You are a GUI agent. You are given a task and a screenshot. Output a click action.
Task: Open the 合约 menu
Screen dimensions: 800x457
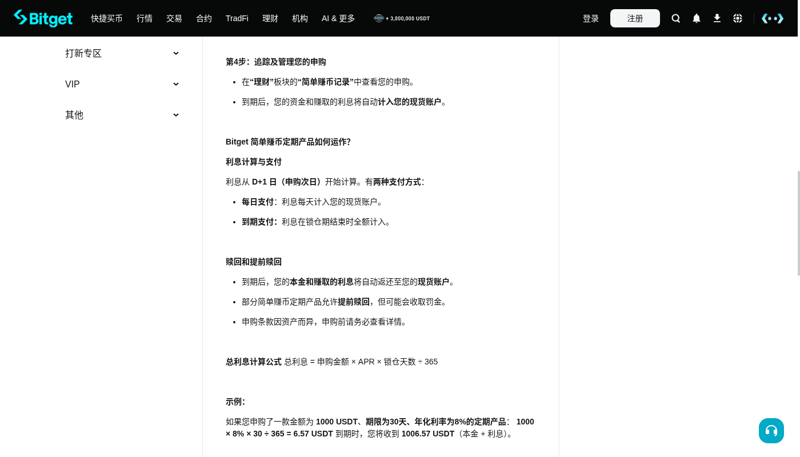pyautogui.click(x=204, y=18)
